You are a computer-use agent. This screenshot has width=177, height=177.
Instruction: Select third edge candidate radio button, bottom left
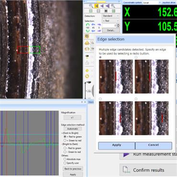[100, 99]
